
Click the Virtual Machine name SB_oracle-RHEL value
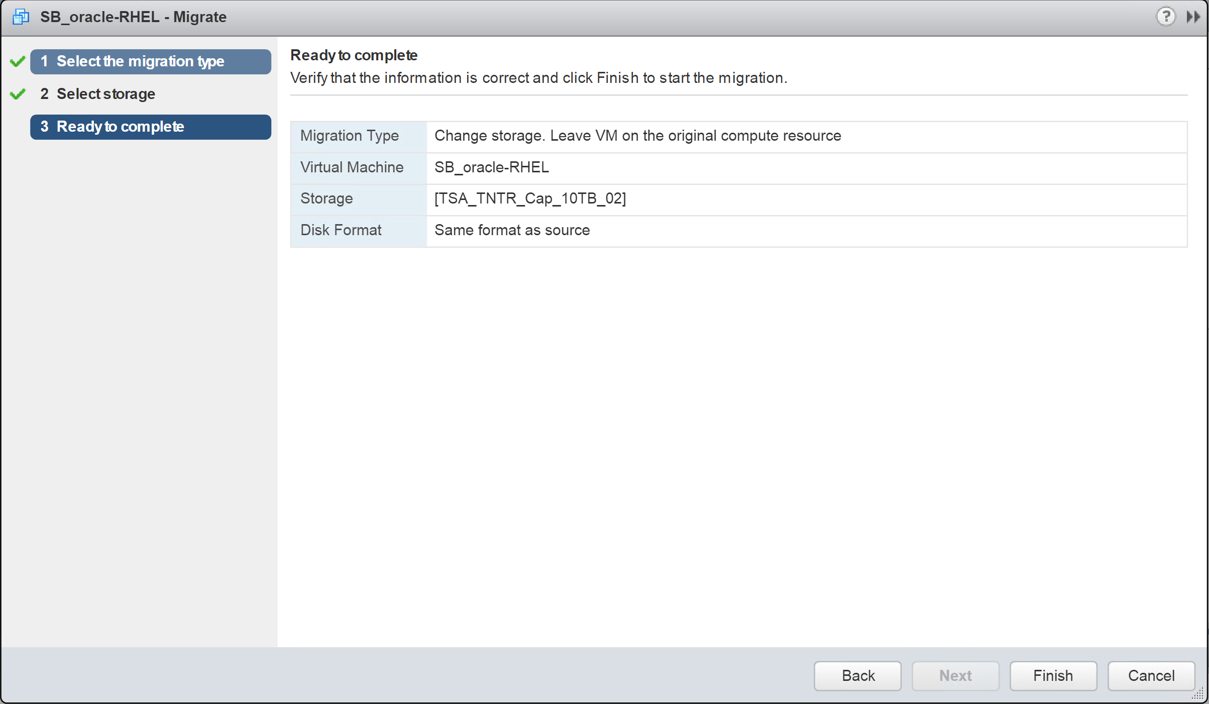click(x=491, y=167)
